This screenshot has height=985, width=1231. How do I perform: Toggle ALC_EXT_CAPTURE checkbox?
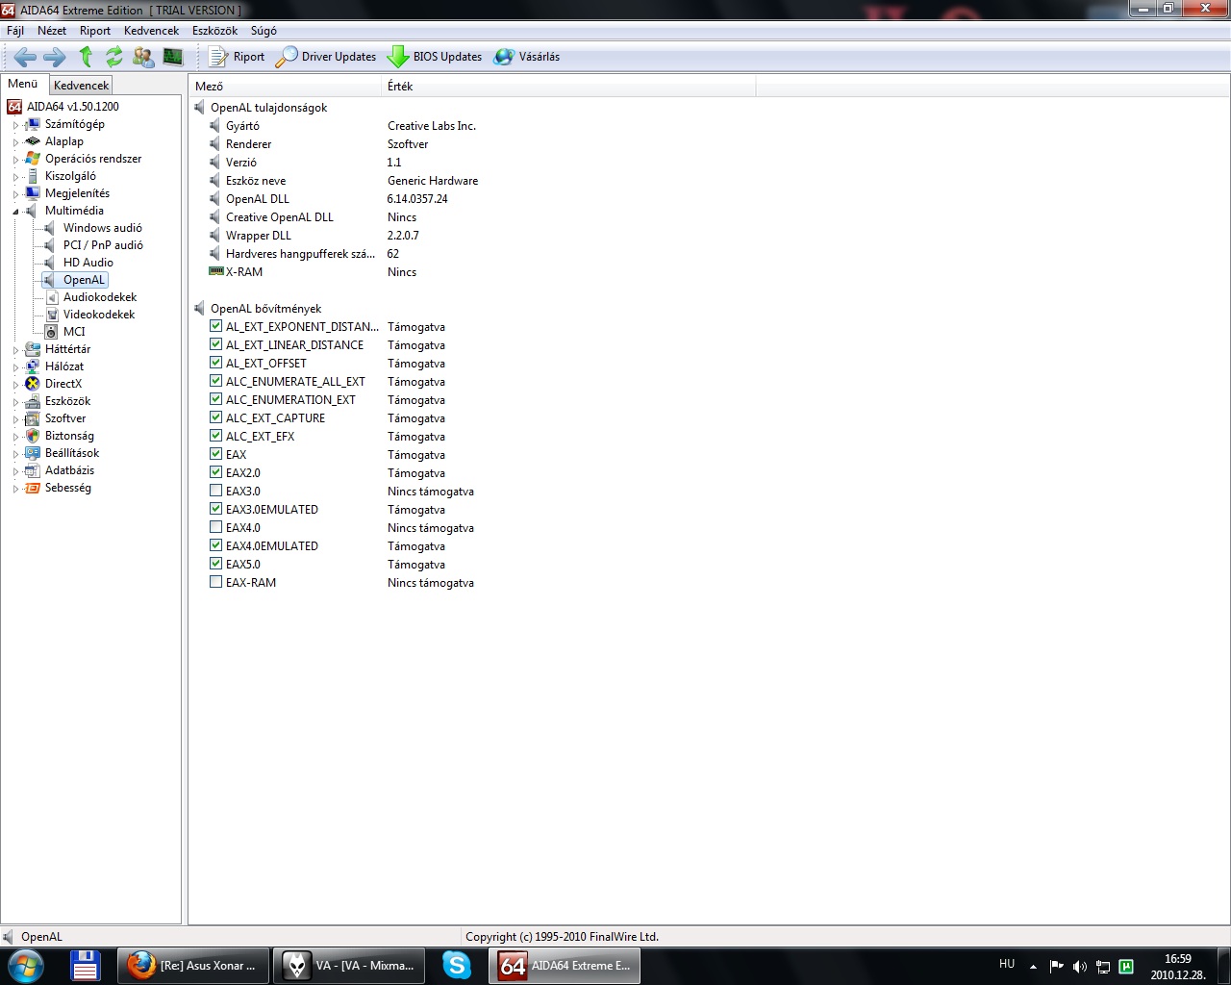215,417
